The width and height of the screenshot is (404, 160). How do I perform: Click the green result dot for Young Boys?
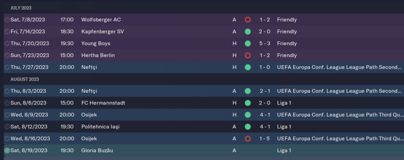tap(248, 44)
